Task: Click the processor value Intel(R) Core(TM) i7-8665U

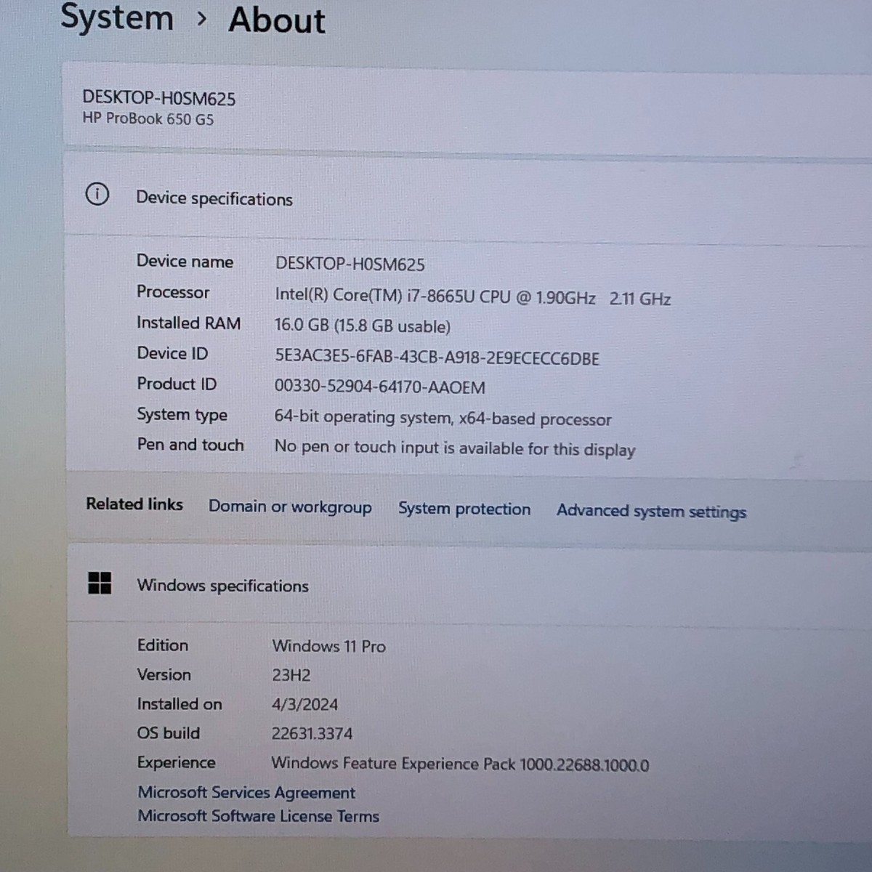Action: [472, 297]
